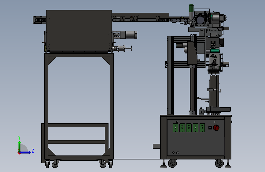Viewport: 265px width, 172px height.
Task: Select the large dark enclosure box on the stand
Action: [79, 30]
